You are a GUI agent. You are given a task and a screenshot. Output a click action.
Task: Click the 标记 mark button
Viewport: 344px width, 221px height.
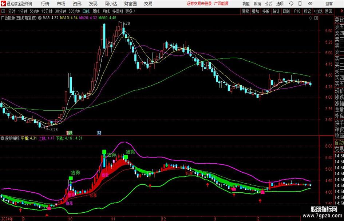point(307,11)
